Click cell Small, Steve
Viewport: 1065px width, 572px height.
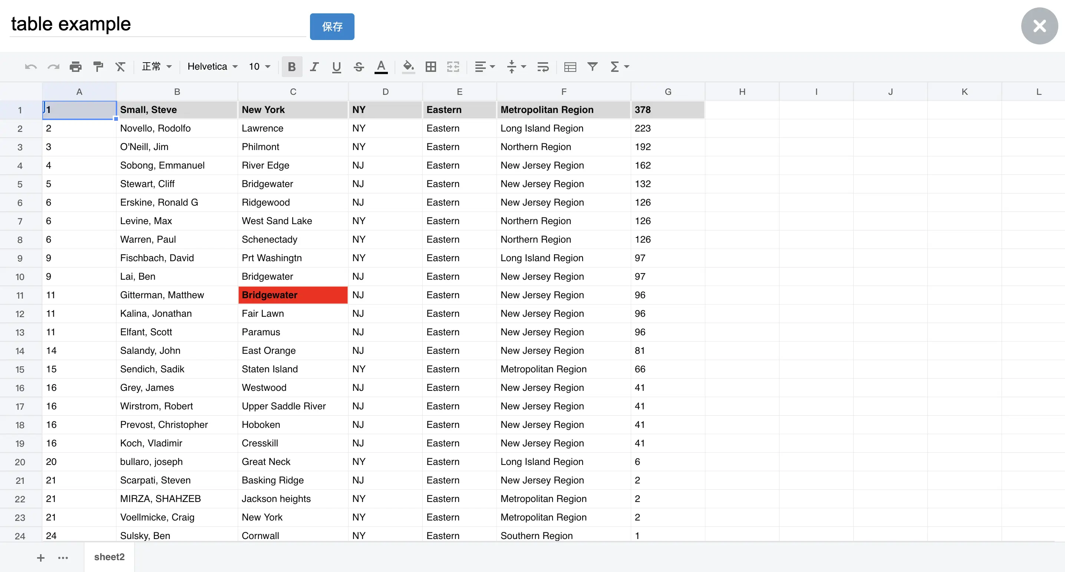tap(177, 110)
